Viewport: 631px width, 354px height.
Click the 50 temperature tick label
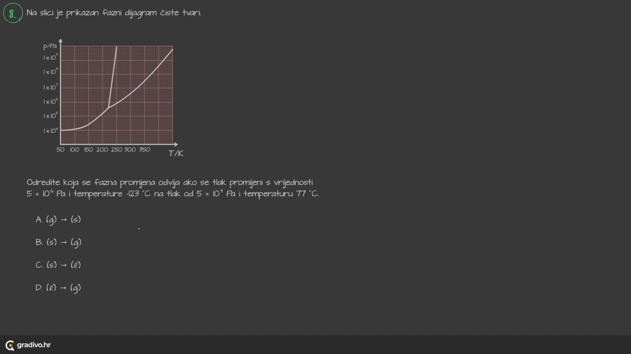point(60,149)
